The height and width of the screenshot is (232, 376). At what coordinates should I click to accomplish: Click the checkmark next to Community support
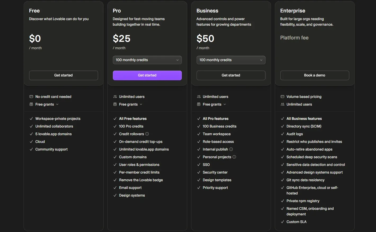pyautogui.click(x=31, y=149)
